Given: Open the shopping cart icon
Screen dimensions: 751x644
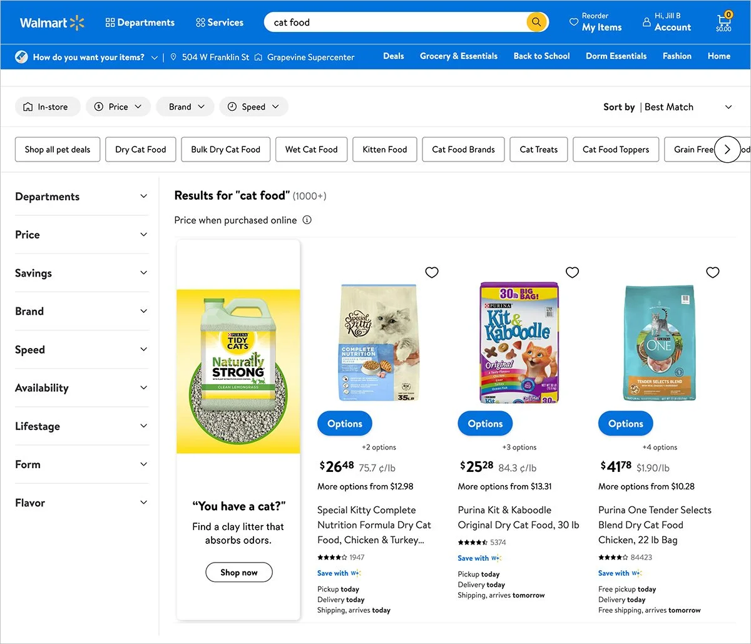Looking at the screenshot, I should click(x=723, y=23).
